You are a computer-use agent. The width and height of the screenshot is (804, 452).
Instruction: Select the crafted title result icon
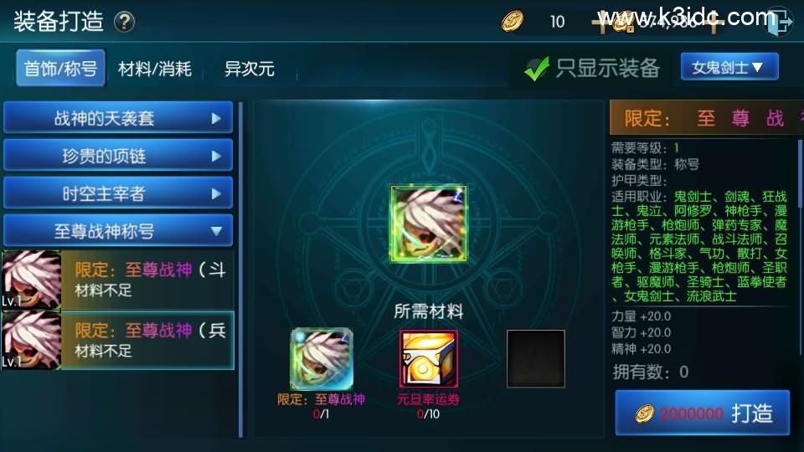pos(428,224)
